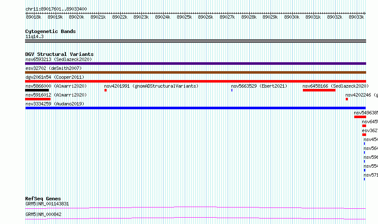Select the 89021k ruler tick label
This screenshot has width=378, height=224.
tap(98, 17)
